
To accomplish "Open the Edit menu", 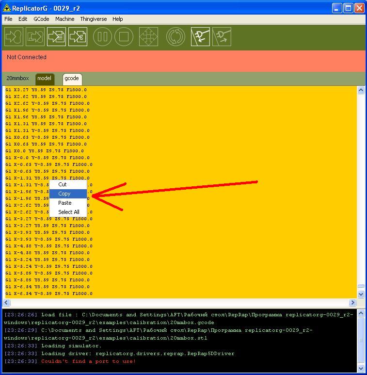I will [x=23, y=19].
